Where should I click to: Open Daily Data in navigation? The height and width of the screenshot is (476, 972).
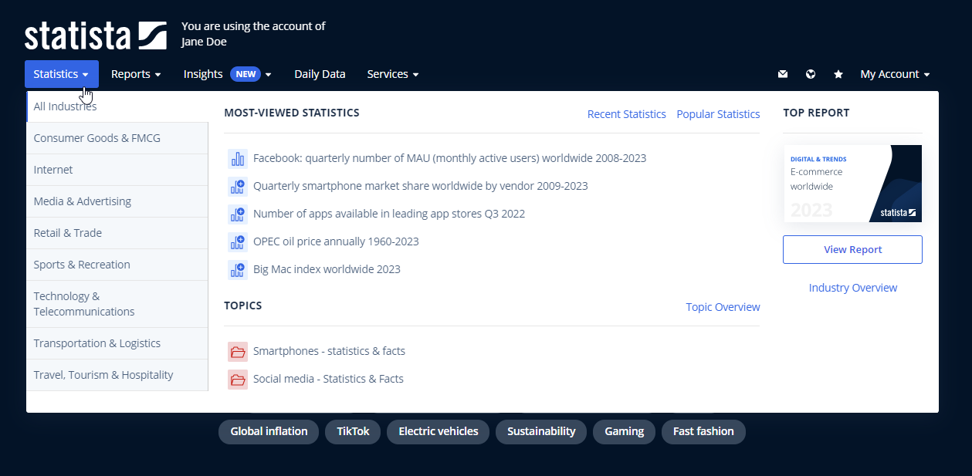coord(320,74)
